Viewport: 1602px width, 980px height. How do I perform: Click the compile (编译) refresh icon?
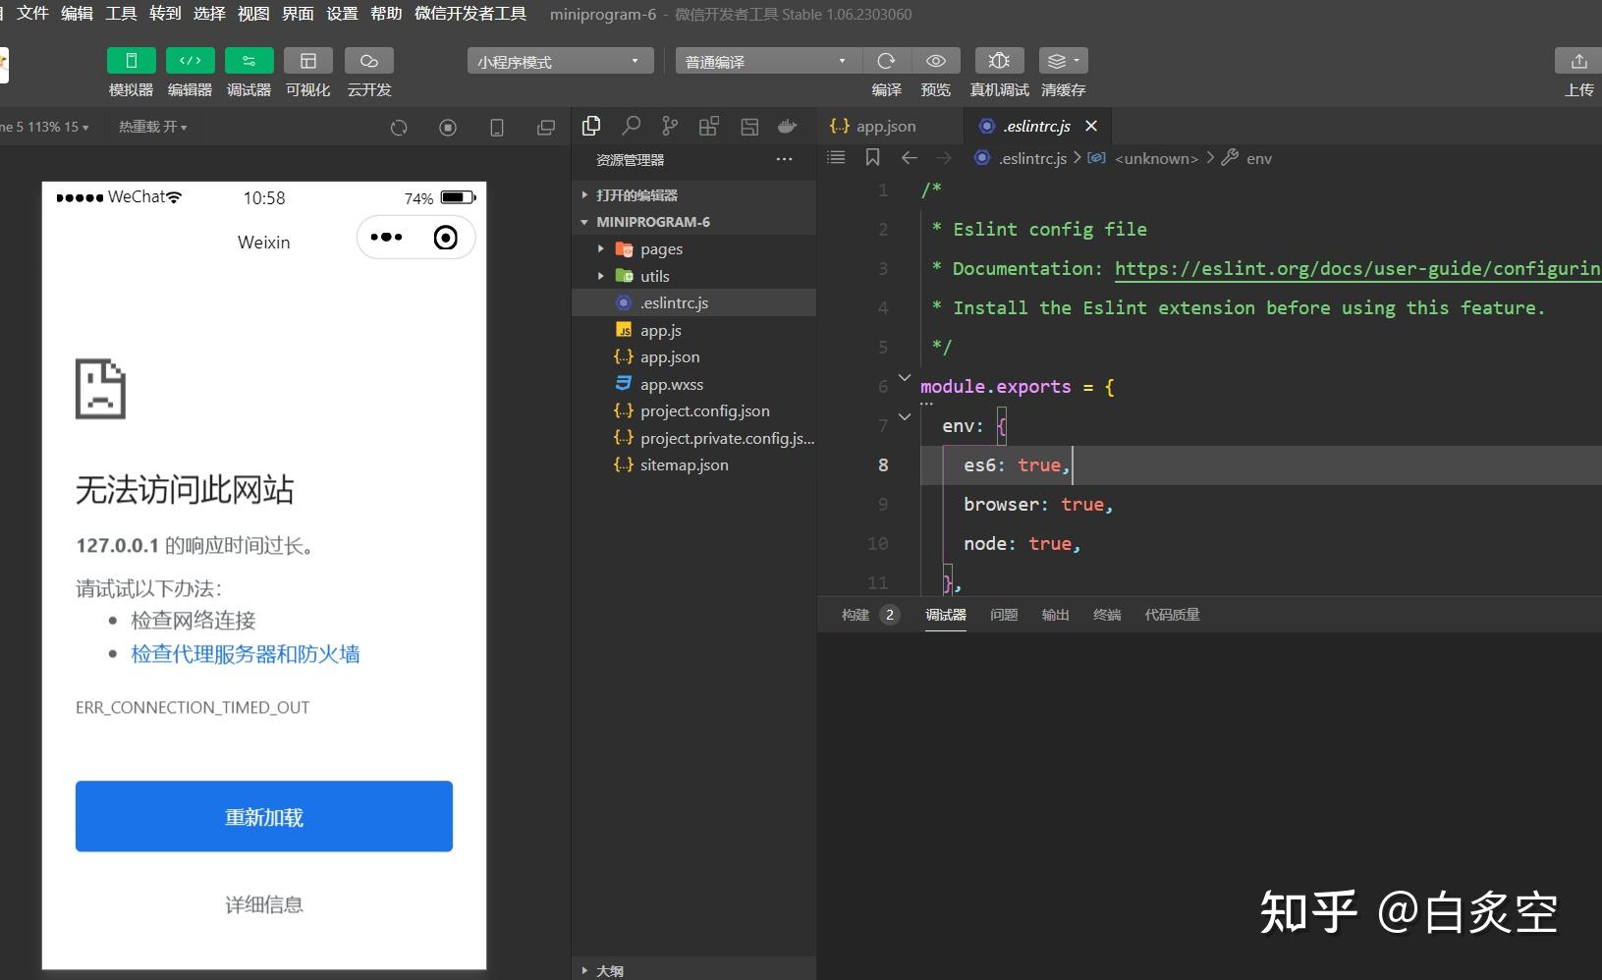tap(886, 61)
